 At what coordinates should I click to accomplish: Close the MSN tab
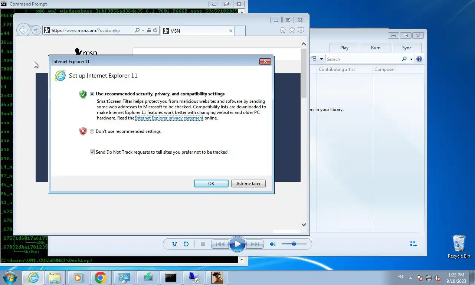(231, 31)
